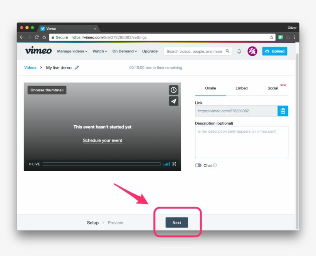
Task: Click the volume bars icon in the player
Action: (166, 164)
